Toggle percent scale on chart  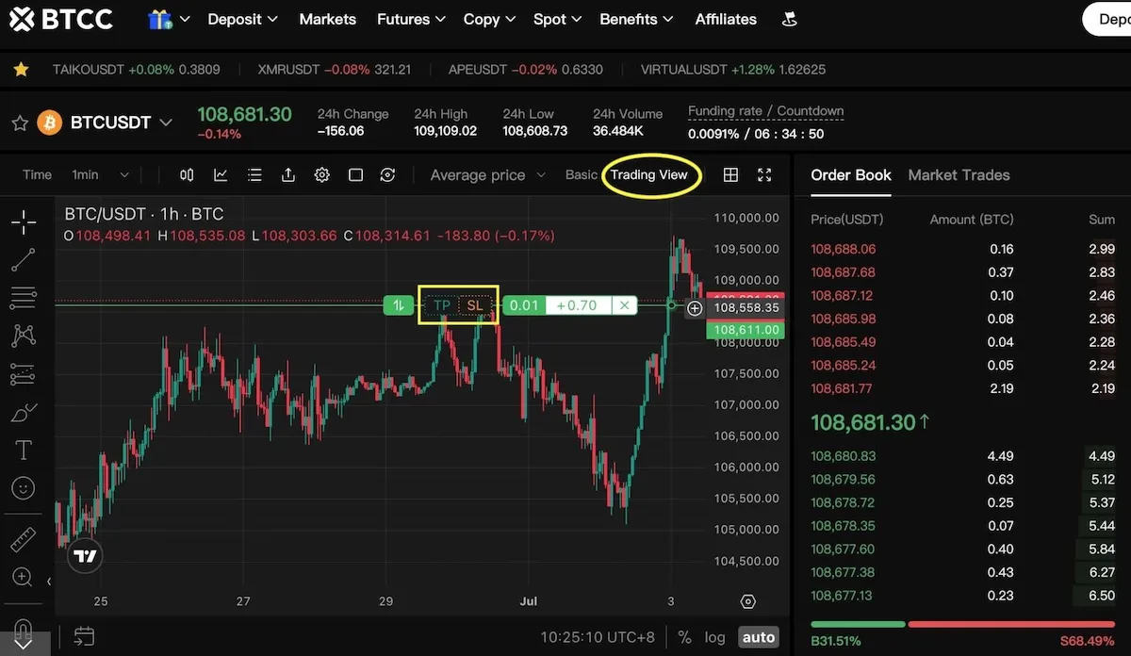pyautogui.click(x=684, y=637)
